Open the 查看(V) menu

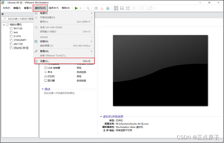pos(28,8)
